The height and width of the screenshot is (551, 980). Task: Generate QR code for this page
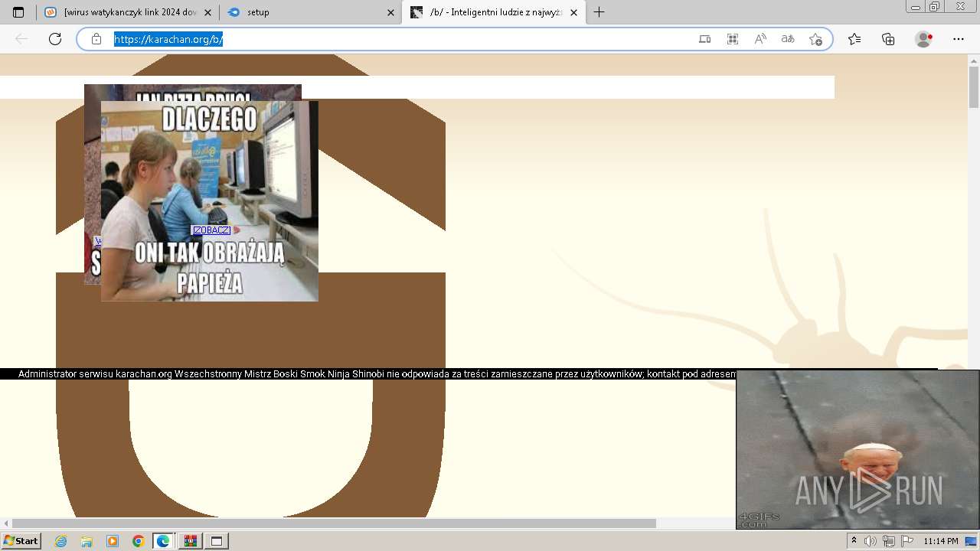(x=733, y=39)
